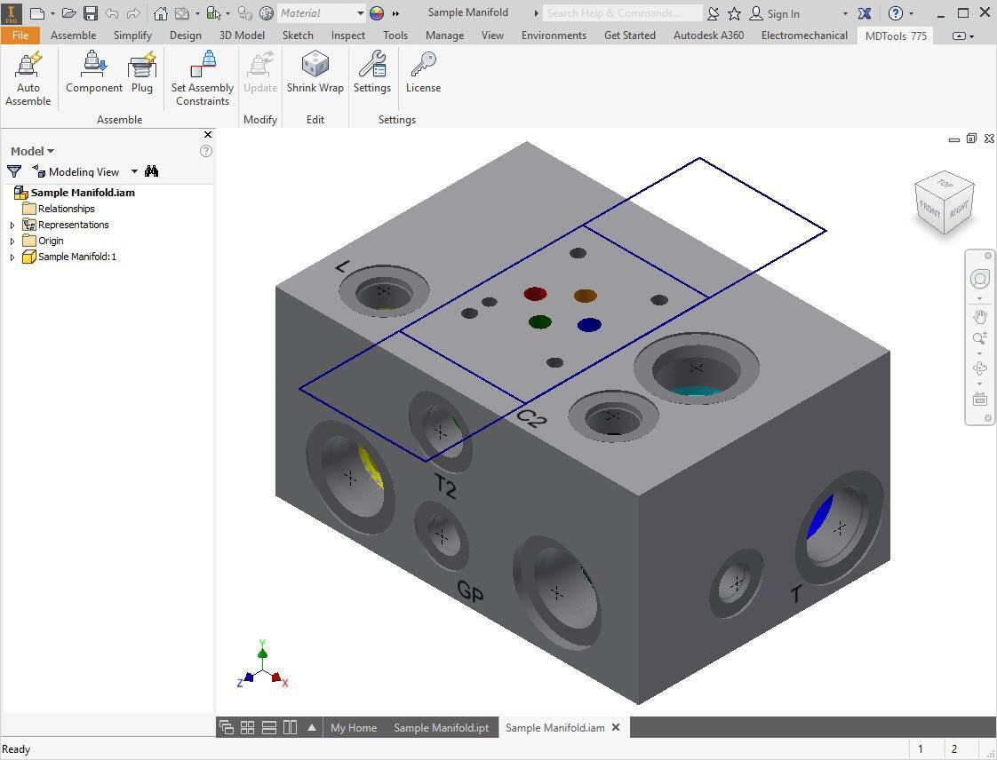Run Set Assembly Constraints command
This screenshot has height=760, width=997.
tap(203, 78)
